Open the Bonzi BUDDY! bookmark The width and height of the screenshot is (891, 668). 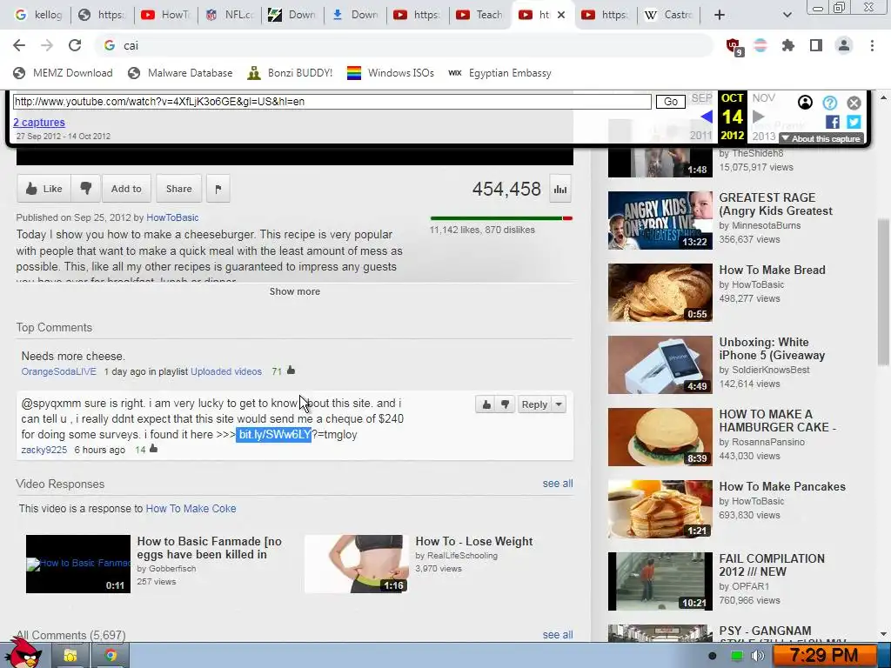pos(291,73)
